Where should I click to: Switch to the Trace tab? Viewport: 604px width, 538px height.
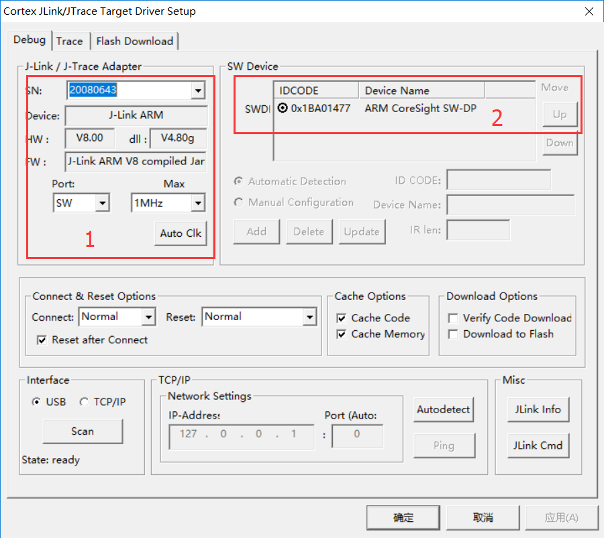69,41
